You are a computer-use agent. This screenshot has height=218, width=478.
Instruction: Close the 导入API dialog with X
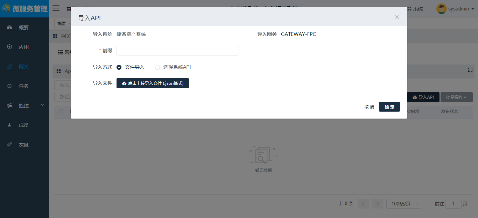click(397, 17)
